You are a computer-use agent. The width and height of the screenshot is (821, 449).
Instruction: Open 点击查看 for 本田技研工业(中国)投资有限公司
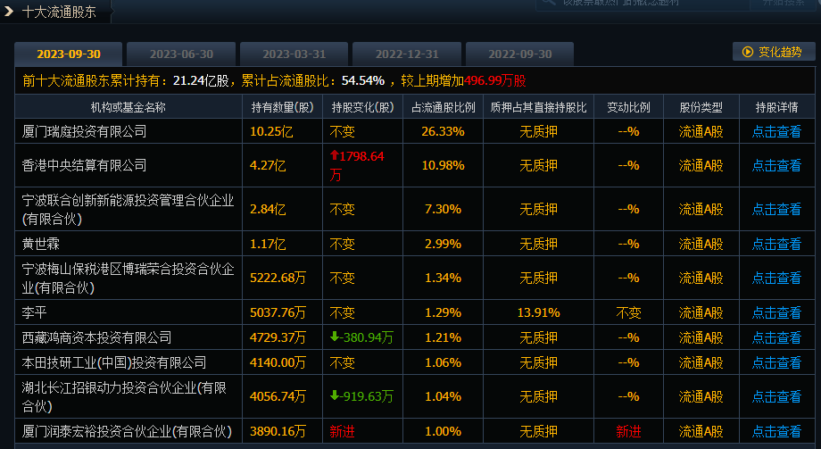(776, 362)
